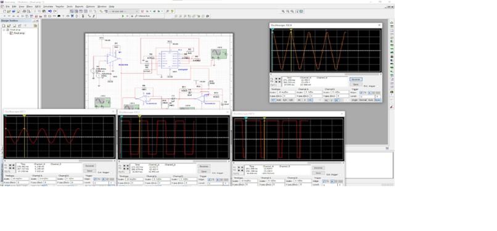Open the Simulate menu
497x231 pixels.
(x=48, y=6)
